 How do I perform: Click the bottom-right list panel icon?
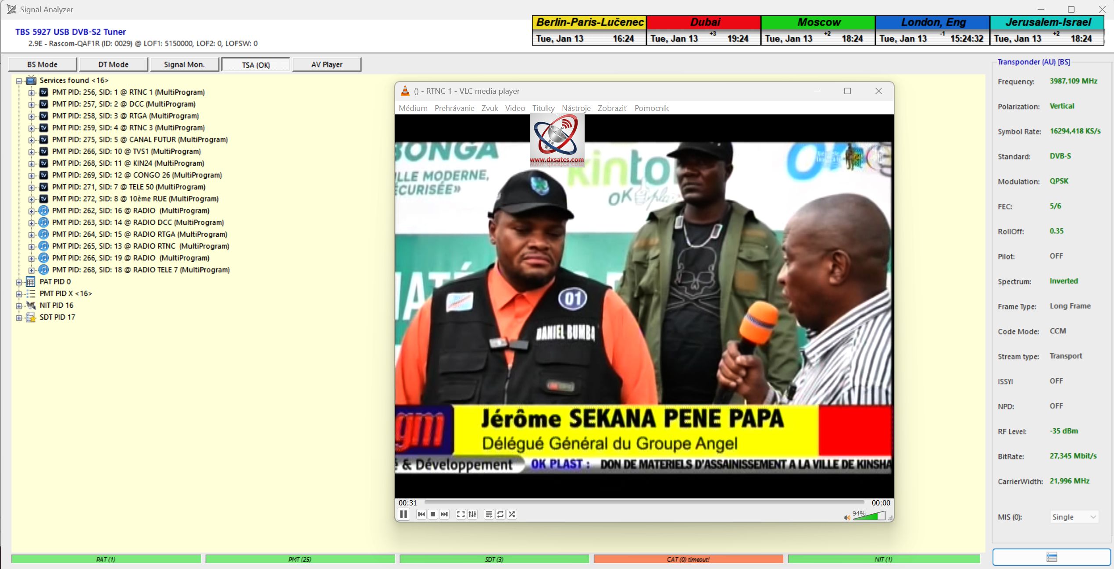pyautogui.click(x=1051, y=557)
